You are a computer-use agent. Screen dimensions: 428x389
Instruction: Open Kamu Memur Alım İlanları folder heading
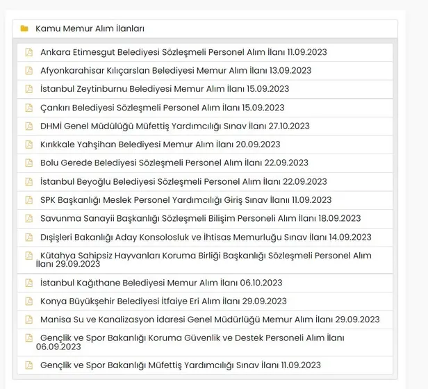coord(90,28)
